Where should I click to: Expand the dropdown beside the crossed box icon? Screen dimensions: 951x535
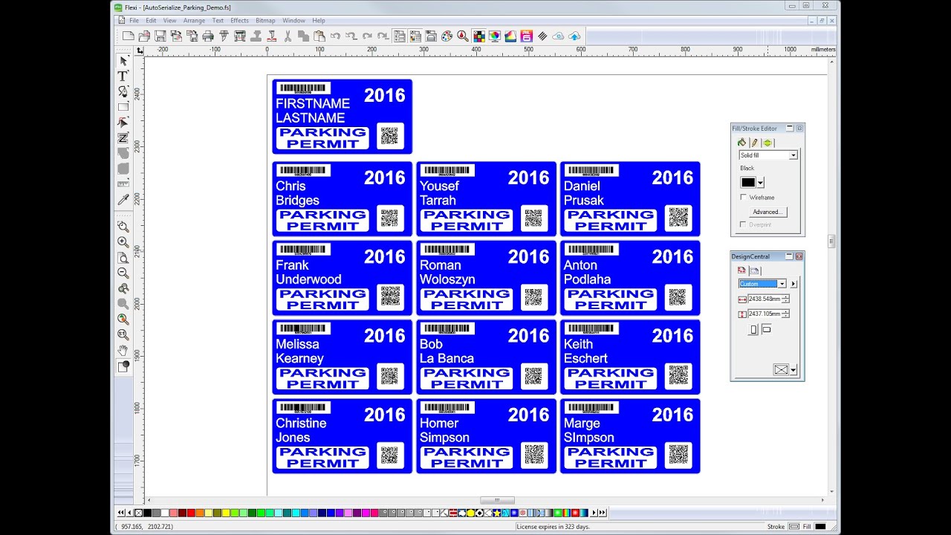click(793, 370)
